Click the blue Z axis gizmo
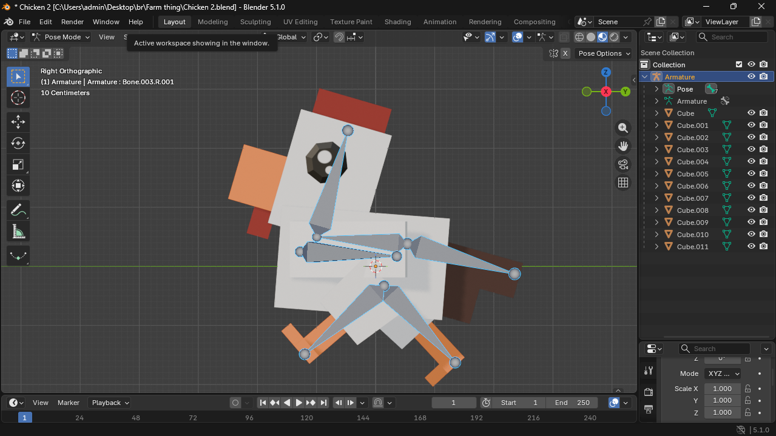The width and height of the screenshot is (776, 436). point(606,72)
